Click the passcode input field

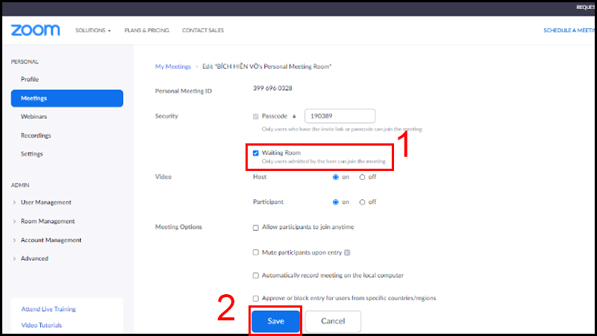tap(340, 116)
